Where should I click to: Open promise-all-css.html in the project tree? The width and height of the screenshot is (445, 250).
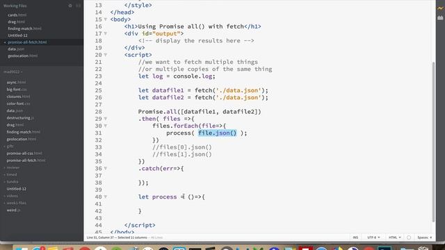coord(24,153)
